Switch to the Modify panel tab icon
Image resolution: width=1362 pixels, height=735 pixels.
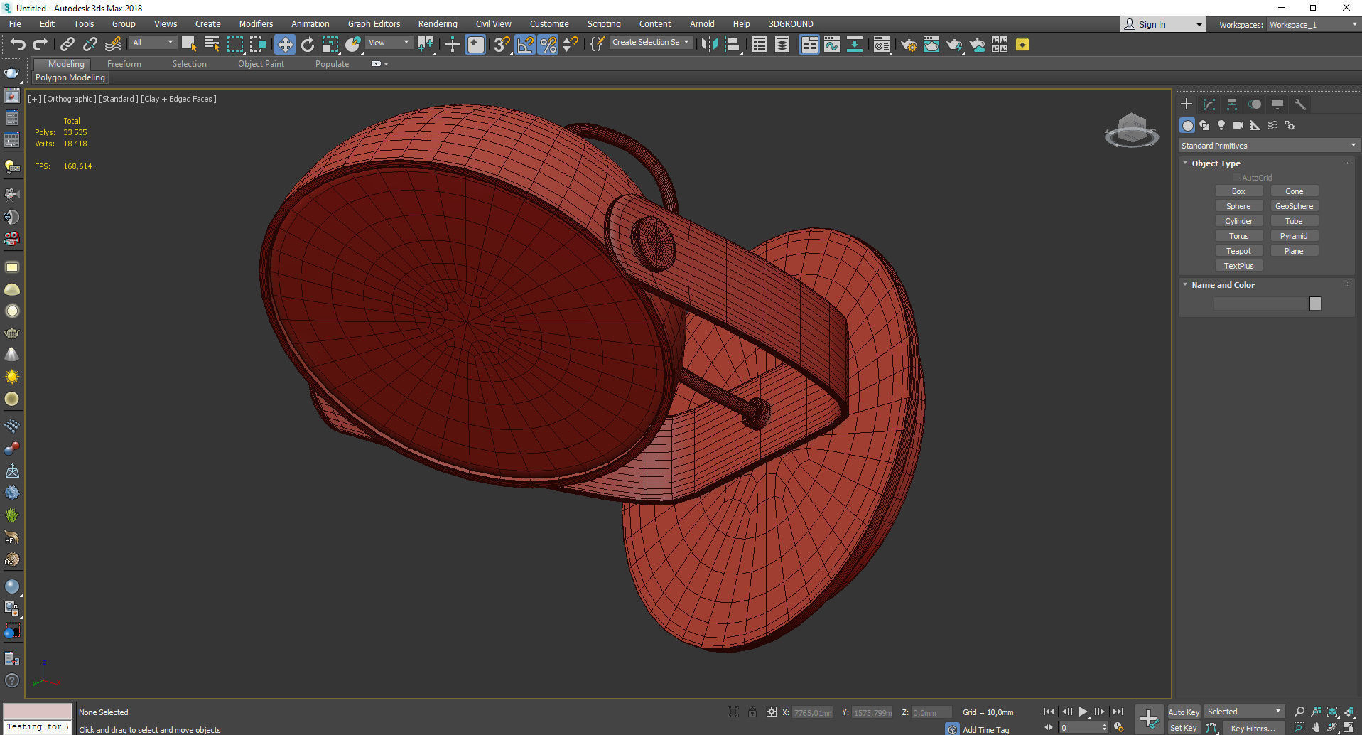tap(1209, 104)
